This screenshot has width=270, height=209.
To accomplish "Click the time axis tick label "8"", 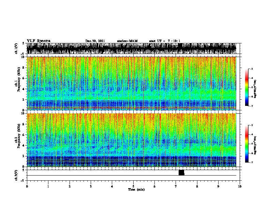I will pyautogui.click(x=197, y=186).
